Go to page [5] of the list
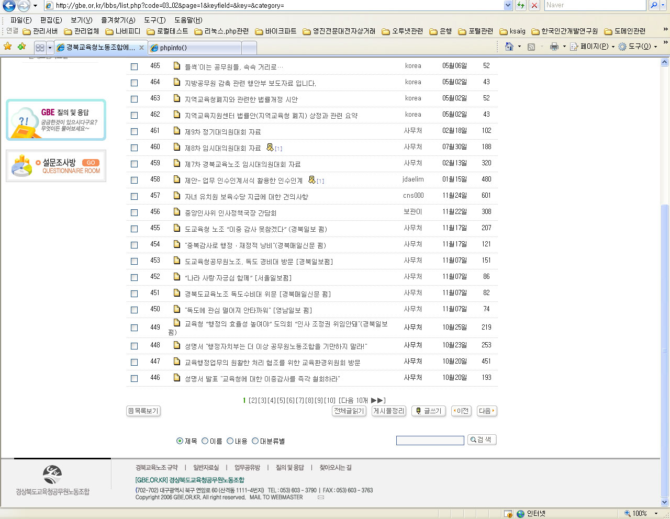Image resolution: width=670 pixels, height=519 pixels. [x=281, y=400]
